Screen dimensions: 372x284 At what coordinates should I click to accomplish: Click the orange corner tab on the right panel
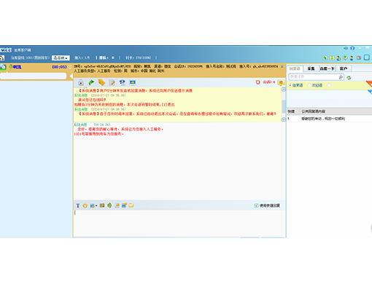tap(369, 84)
